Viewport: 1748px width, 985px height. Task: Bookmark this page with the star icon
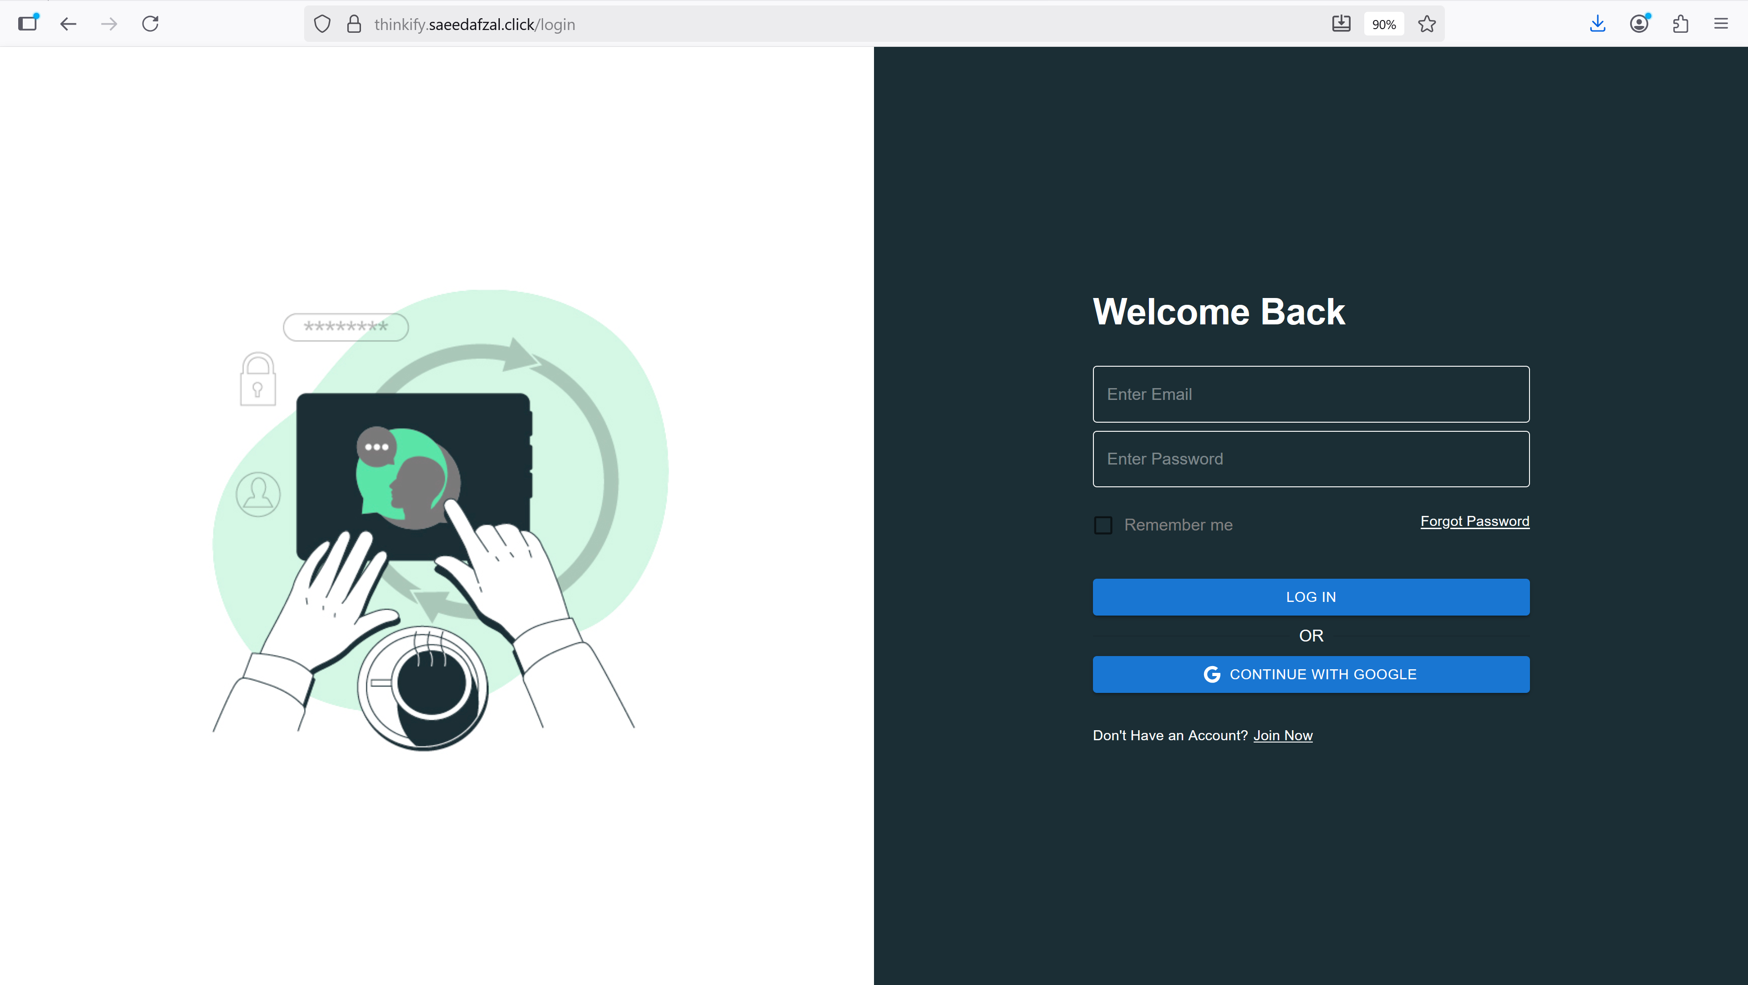tap(1427, 24)
